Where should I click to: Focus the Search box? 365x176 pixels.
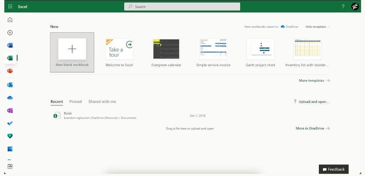(182, 7)
